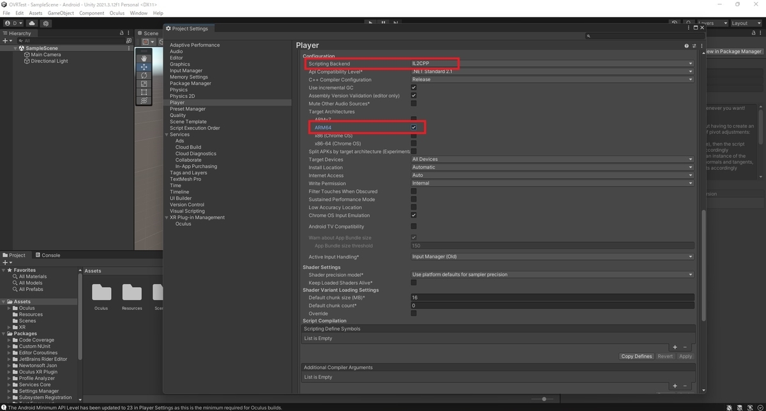
Task: Open Internet Access dropdown
Action: [x=552, y=176]
